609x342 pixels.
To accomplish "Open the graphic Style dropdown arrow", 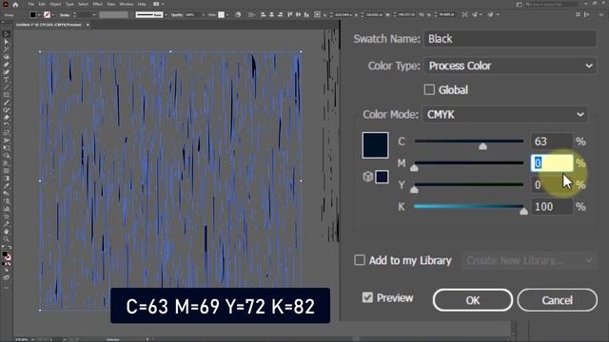I will point(226,15).
